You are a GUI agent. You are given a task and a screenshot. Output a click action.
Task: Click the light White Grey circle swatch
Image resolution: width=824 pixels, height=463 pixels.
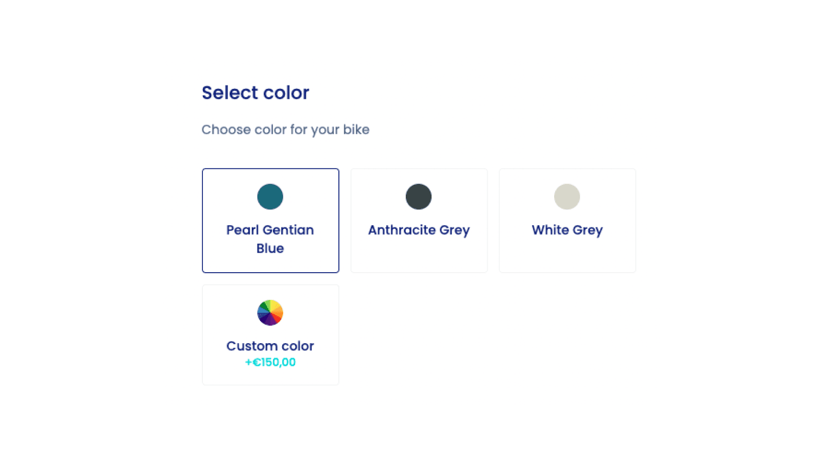pyautogui.click(x=567, y=197)
